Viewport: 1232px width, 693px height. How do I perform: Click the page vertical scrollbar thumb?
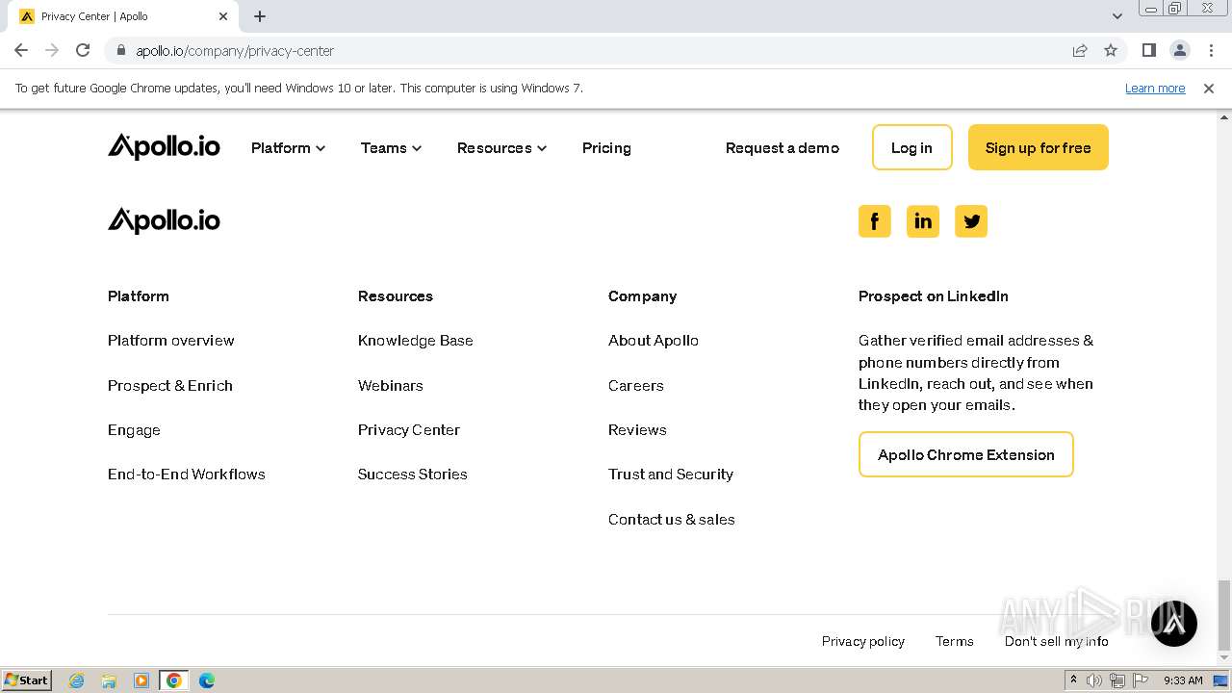click(x=1223, y=616)
